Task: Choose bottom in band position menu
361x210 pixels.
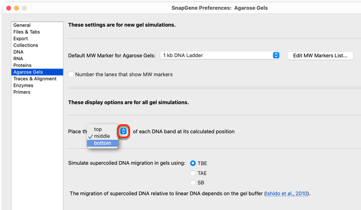Action: (x=102, y=143)
